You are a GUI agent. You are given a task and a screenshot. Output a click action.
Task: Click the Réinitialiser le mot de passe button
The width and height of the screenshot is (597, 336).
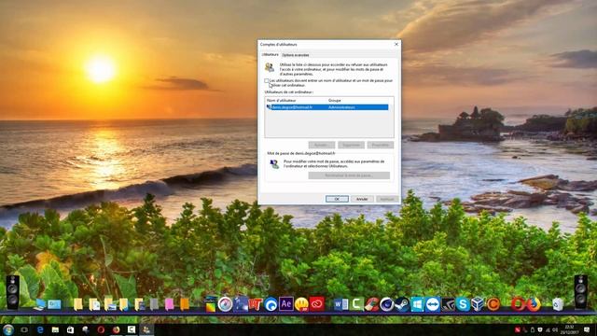[x=349, y=175]
